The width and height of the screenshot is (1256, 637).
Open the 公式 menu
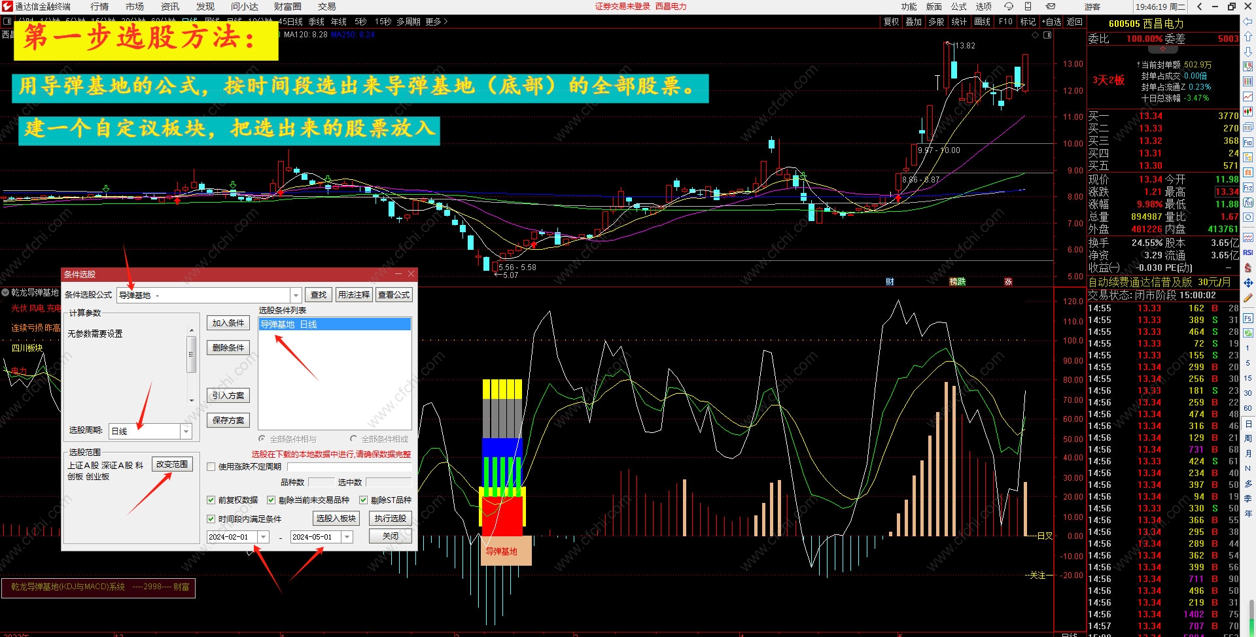click(959, 7)
